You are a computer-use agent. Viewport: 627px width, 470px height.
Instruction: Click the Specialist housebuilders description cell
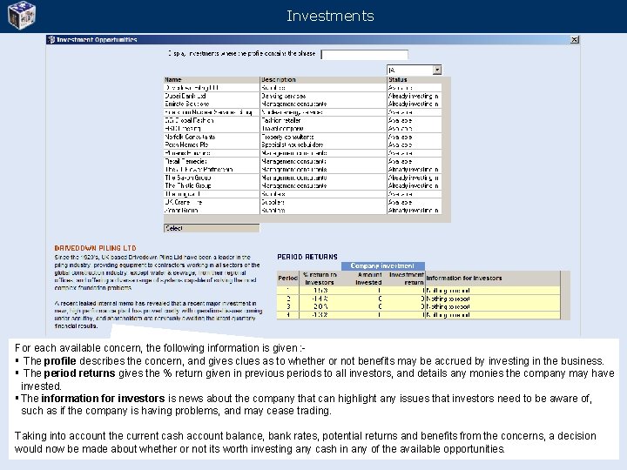(x=323, y=144)
